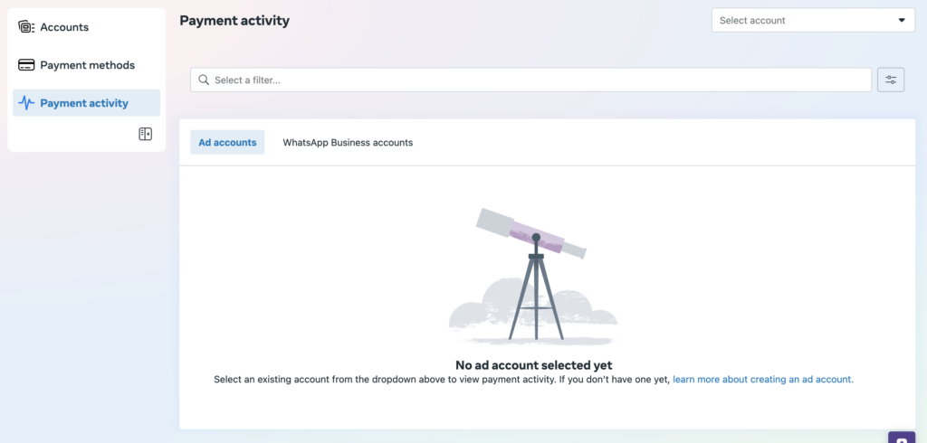Collapse the sidebar with the panel icon
927x443 pixels.
click(146, 134)
